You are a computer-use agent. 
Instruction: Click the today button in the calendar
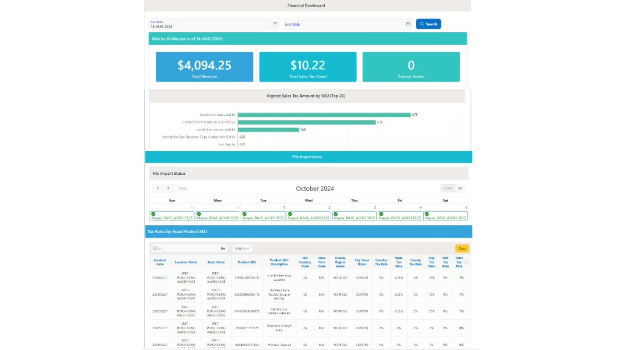(x=183, y=188)
